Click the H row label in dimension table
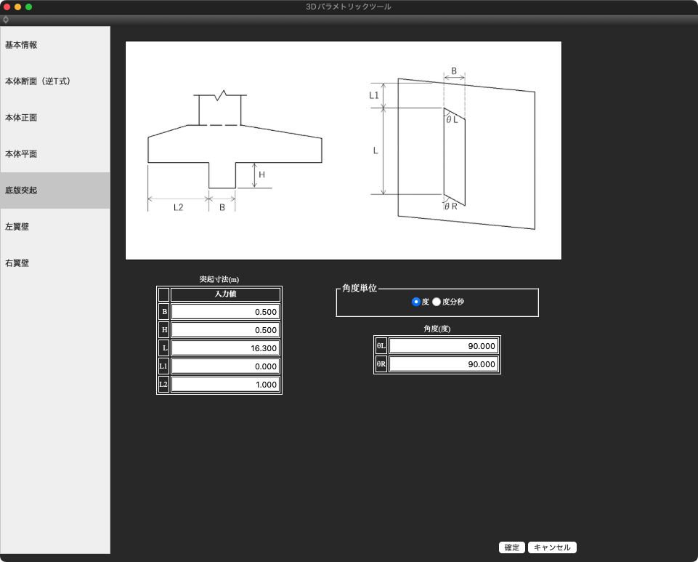This screenshot has height=562, width=698. tap(164, 330)
